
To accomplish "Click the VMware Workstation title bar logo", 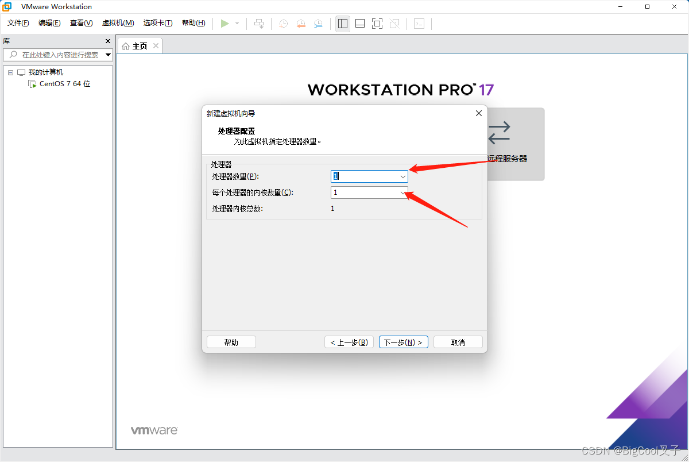I will point(7,7).
